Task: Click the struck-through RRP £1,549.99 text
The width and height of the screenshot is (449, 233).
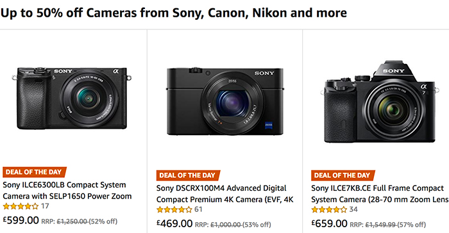Action: 381,225
